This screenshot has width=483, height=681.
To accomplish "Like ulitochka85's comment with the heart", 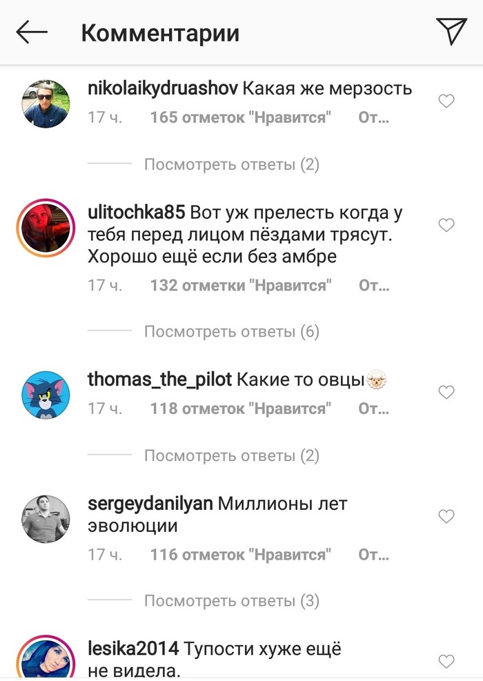I will pos(446,225).
